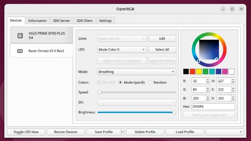This screenshot has height=141, width=251.
Task: Pick the blue color swatch
Action: click(x=219, y=72)
